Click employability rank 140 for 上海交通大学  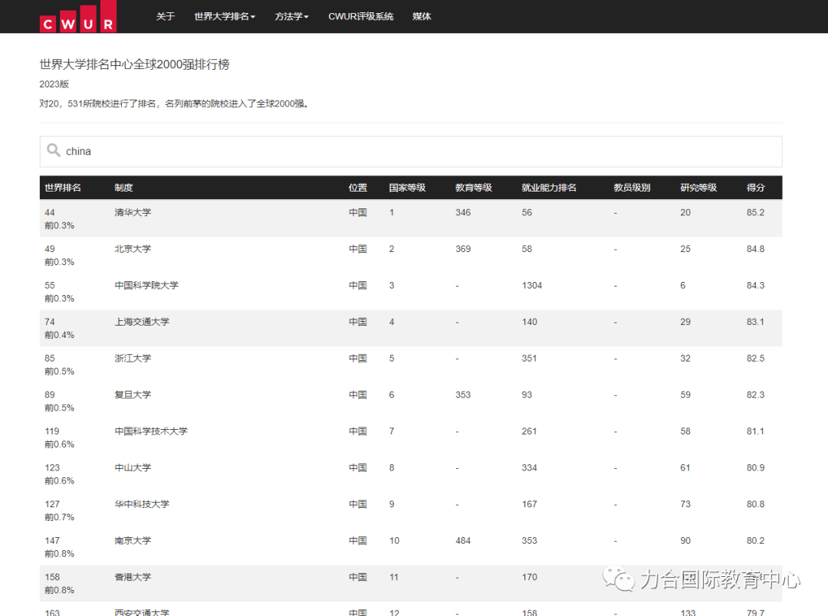[x=529, y=322]
